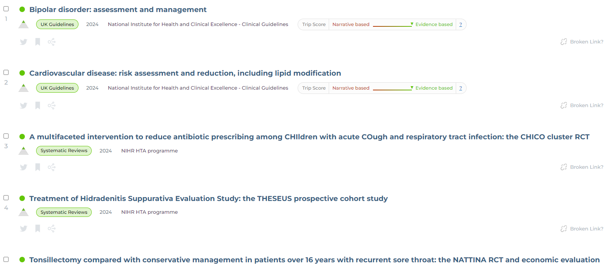Open the Trip Score help question mark
The width and height of the screenshot is (610, 265).
point(461,24)
